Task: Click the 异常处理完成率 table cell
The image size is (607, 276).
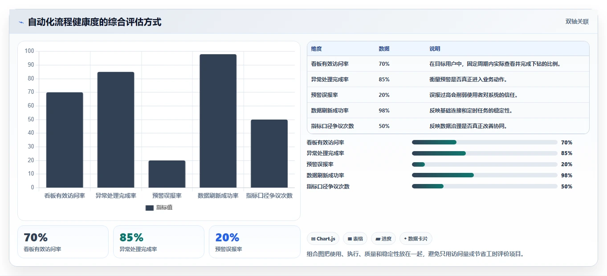Action: (330, 80)
